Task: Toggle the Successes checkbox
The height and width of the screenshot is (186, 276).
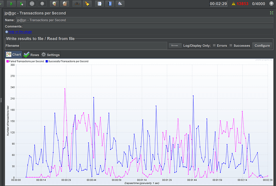Action: tap(231, 45)
